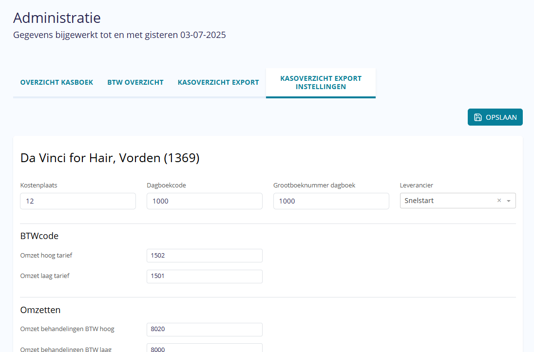The image size is (534, 352).
Task: Click the Omzet laag tarief input
Action: click(x=205, y=277)
